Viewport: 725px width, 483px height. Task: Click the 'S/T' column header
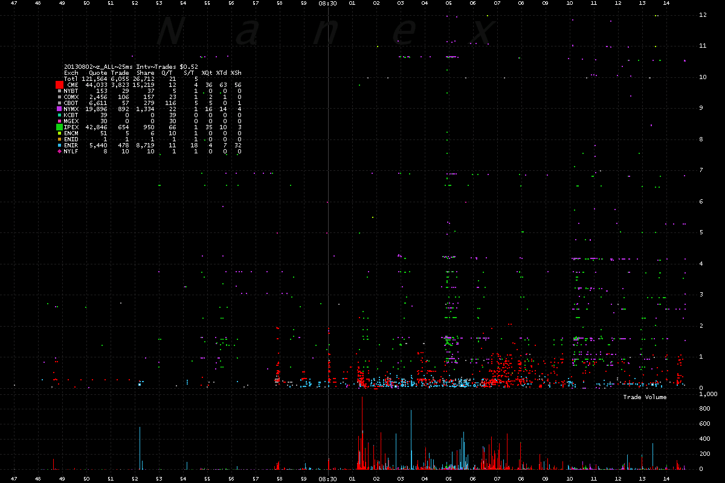188,73
